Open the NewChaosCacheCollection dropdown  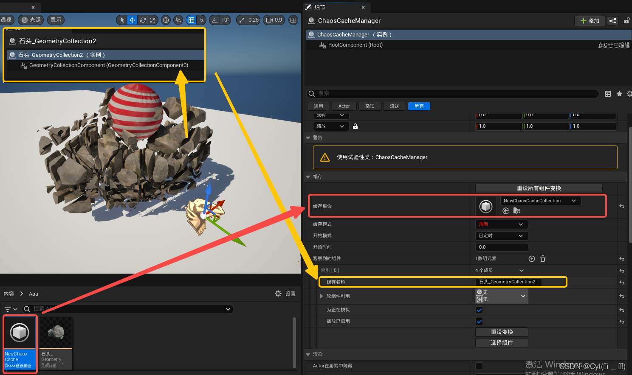tap(540, 200)
